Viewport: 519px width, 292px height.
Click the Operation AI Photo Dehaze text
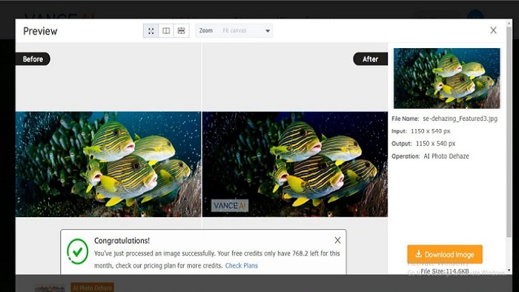tap(430, 156)
